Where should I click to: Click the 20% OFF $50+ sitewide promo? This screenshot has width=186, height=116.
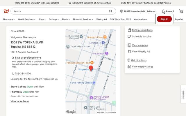coord(37,3)
